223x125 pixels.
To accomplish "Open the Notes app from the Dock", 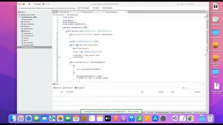I will point(100,118).
